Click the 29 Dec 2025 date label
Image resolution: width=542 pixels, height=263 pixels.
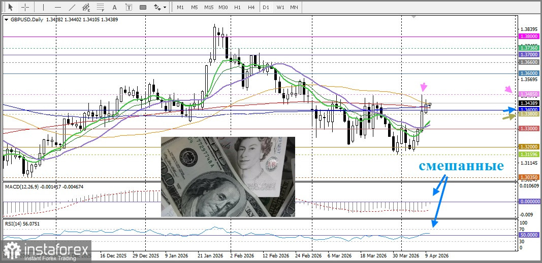point(146,256)
